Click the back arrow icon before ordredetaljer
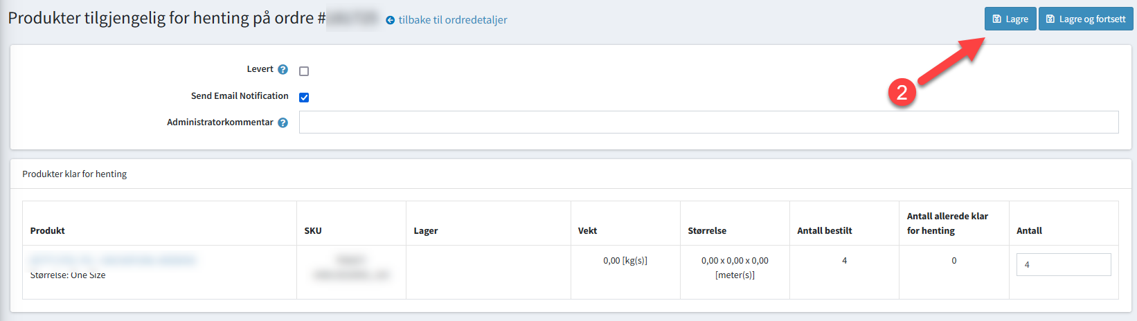The height and width of the screenshot is (321, 1137). pos(391,20)
